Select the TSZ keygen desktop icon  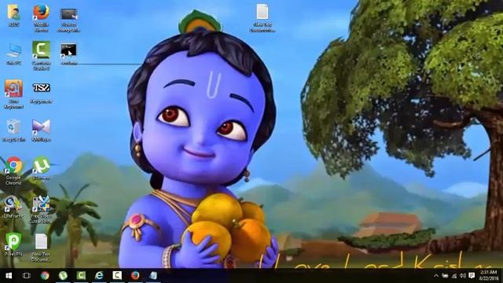coord(41,93)
